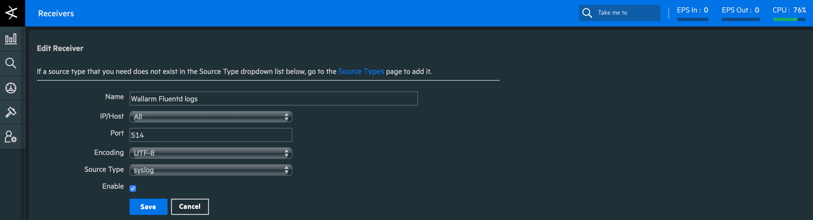Open the Encoding dropdown
The image size is (813, 220).
[211, 153]
